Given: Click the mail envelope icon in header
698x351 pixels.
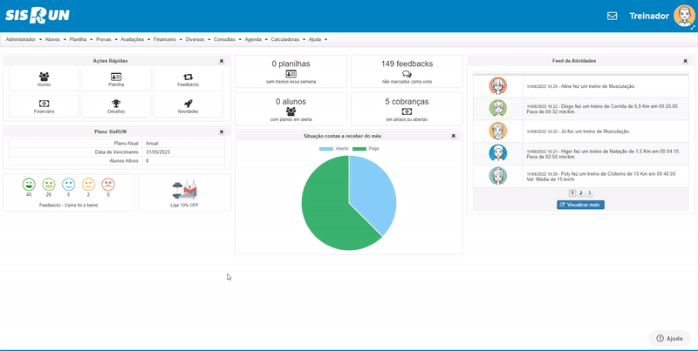Looking at the screenshot, I should 612,16.
